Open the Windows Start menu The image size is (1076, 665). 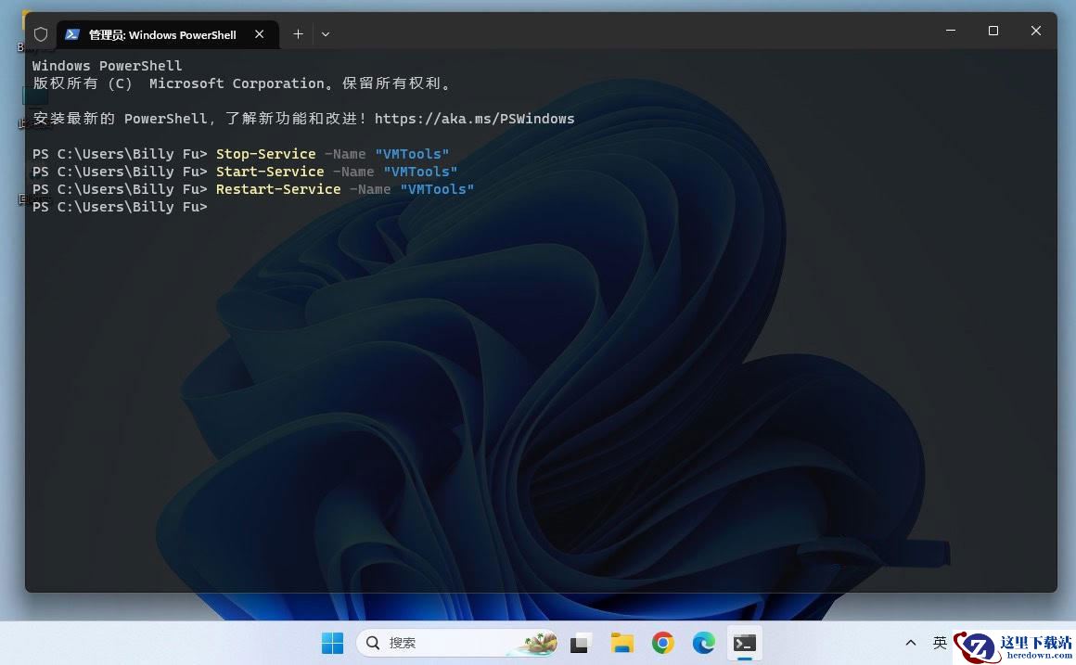pyautogui.click(x=332, y=643)
